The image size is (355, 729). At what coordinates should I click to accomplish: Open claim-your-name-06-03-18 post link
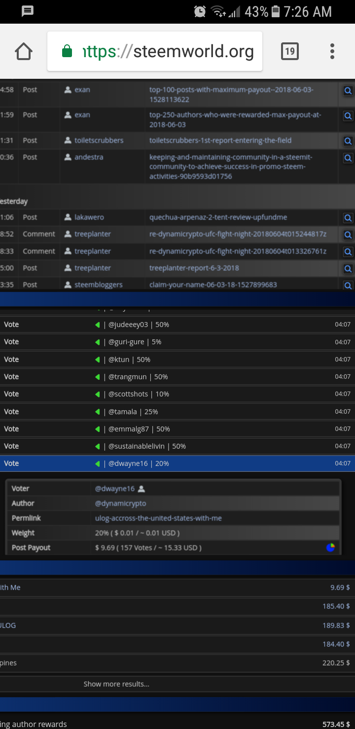(x=213, y=285)
